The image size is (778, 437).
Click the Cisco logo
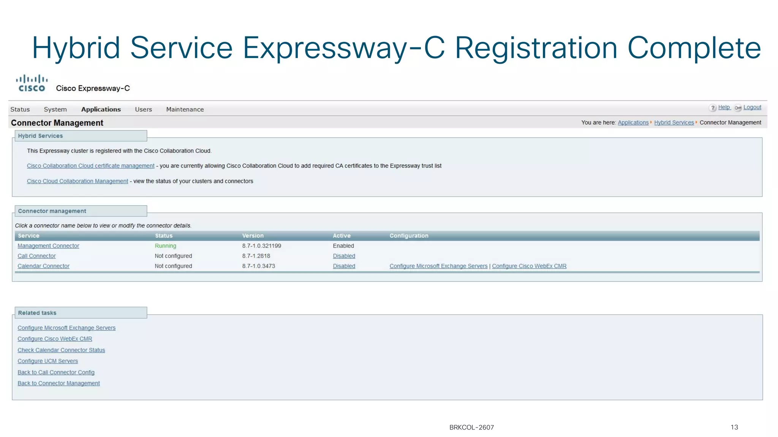point(32,83)
